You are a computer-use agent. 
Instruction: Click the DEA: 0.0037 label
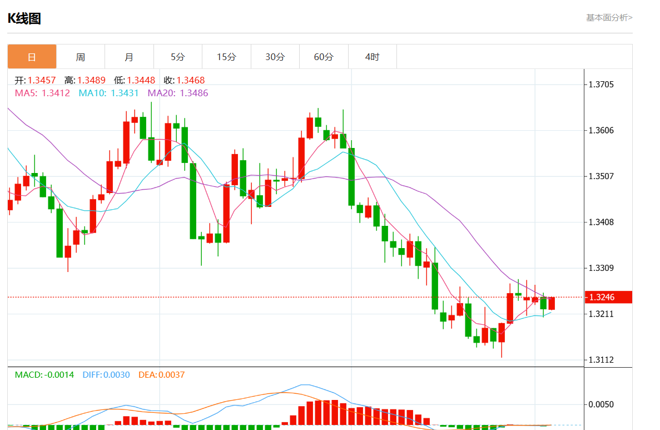pyautogui.click(x=162, y=375)
